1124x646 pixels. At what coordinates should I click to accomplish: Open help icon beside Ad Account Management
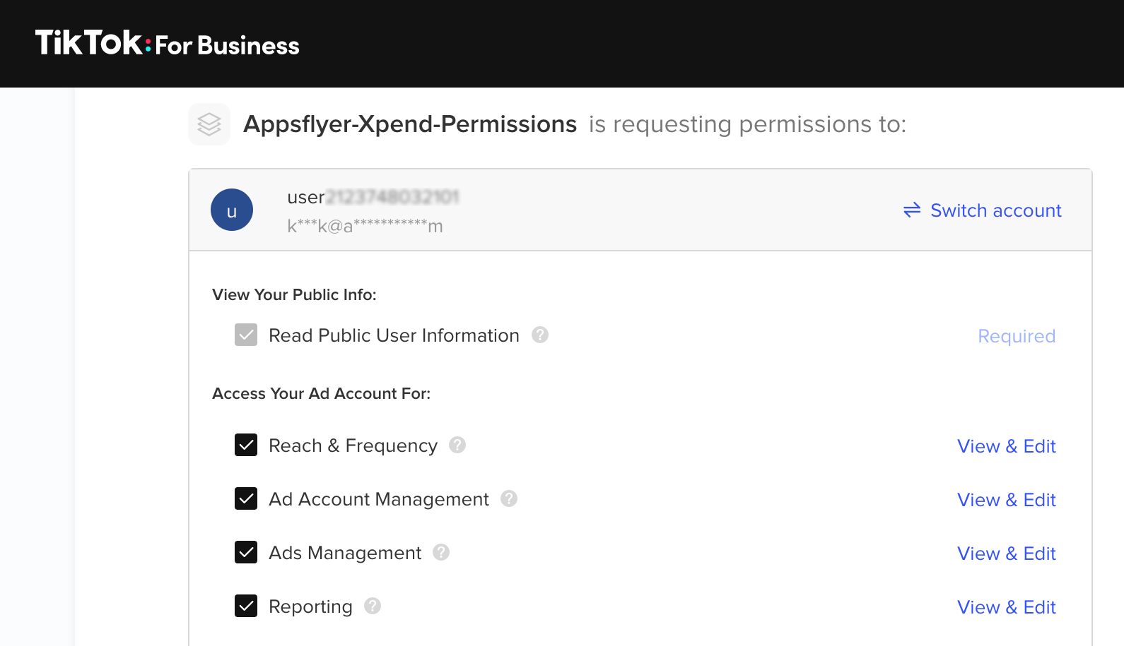coord(509,498)
